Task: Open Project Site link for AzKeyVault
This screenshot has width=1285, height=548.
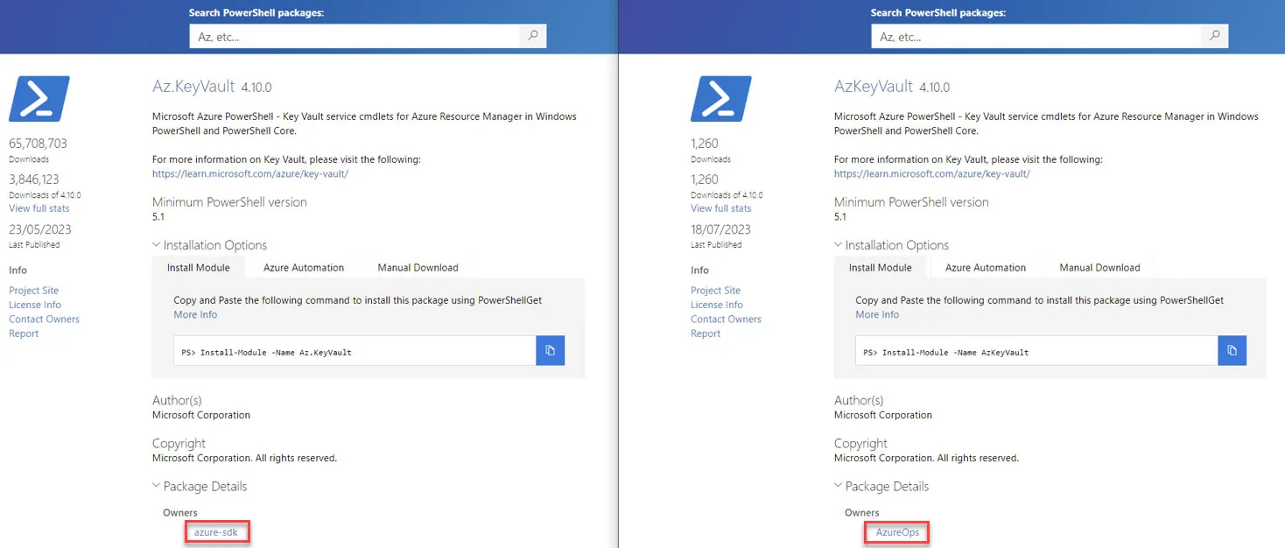Action: (716, 291)
